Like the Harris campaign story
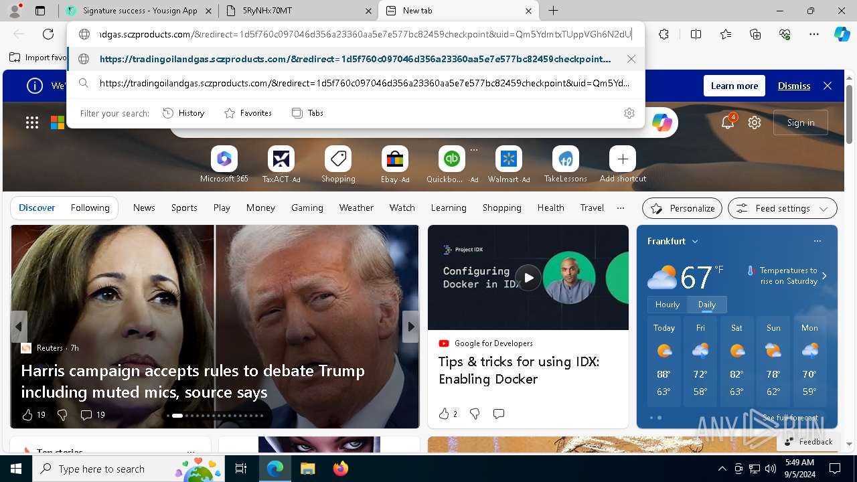 click(27, 415)
